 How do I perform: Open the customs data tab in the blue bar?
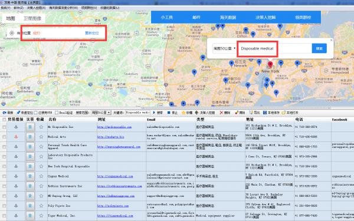228,17
